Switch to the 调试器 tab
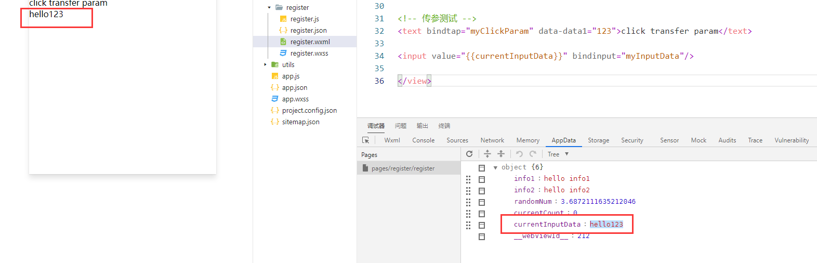Screen dimensions: 817x263 coord(376,126)
